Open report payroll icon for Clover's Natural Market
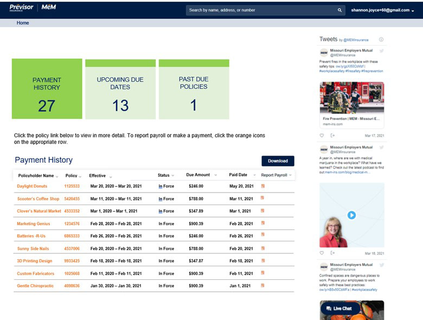Screen dimensions: 423x320 coord(262,210)
